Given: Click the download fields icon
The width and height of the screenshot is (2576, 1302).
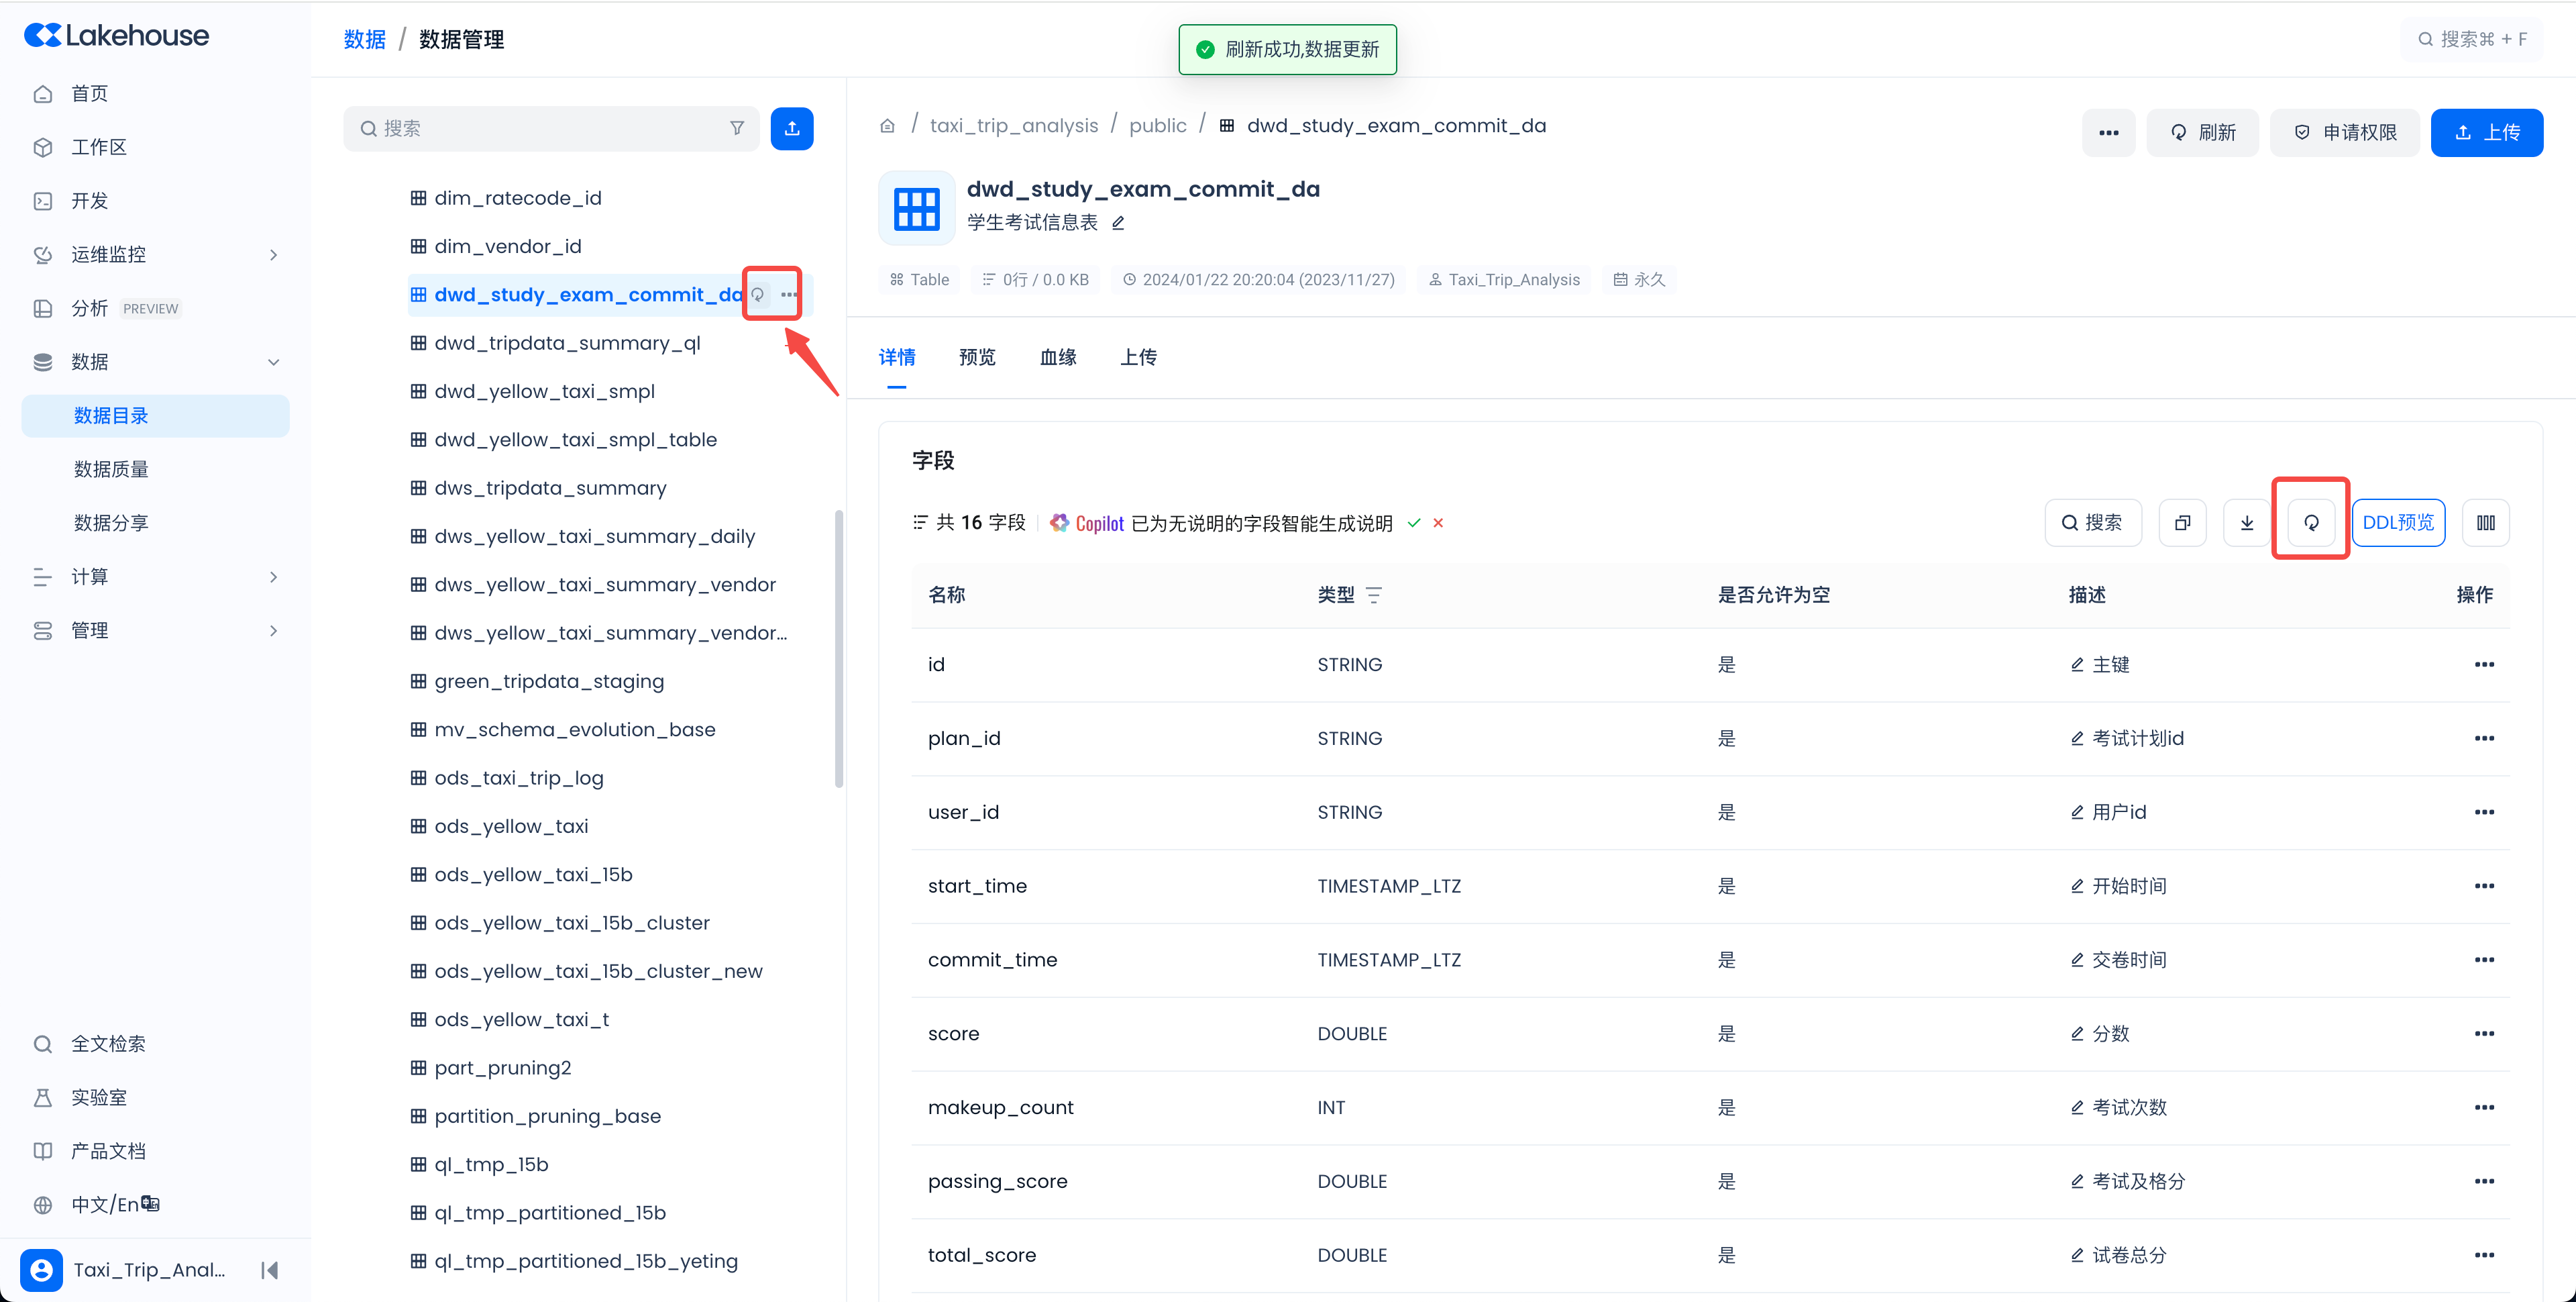Looking at the screenshot, I should (2246, 522).
